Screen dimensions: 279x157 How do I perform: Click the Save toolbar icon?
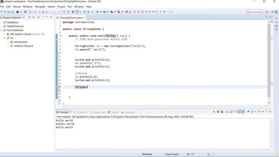point(9,12)
